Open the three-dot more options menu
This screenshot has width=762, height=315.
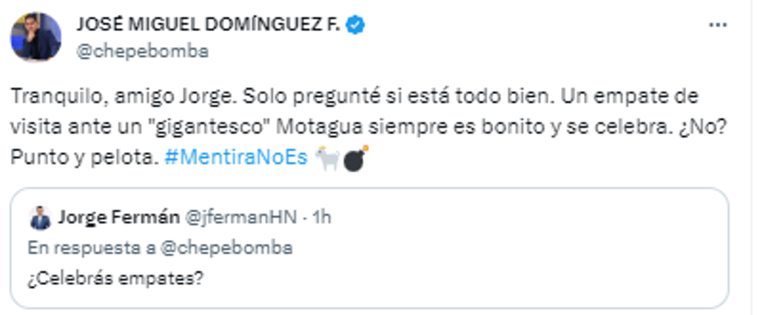click(718, 25)
